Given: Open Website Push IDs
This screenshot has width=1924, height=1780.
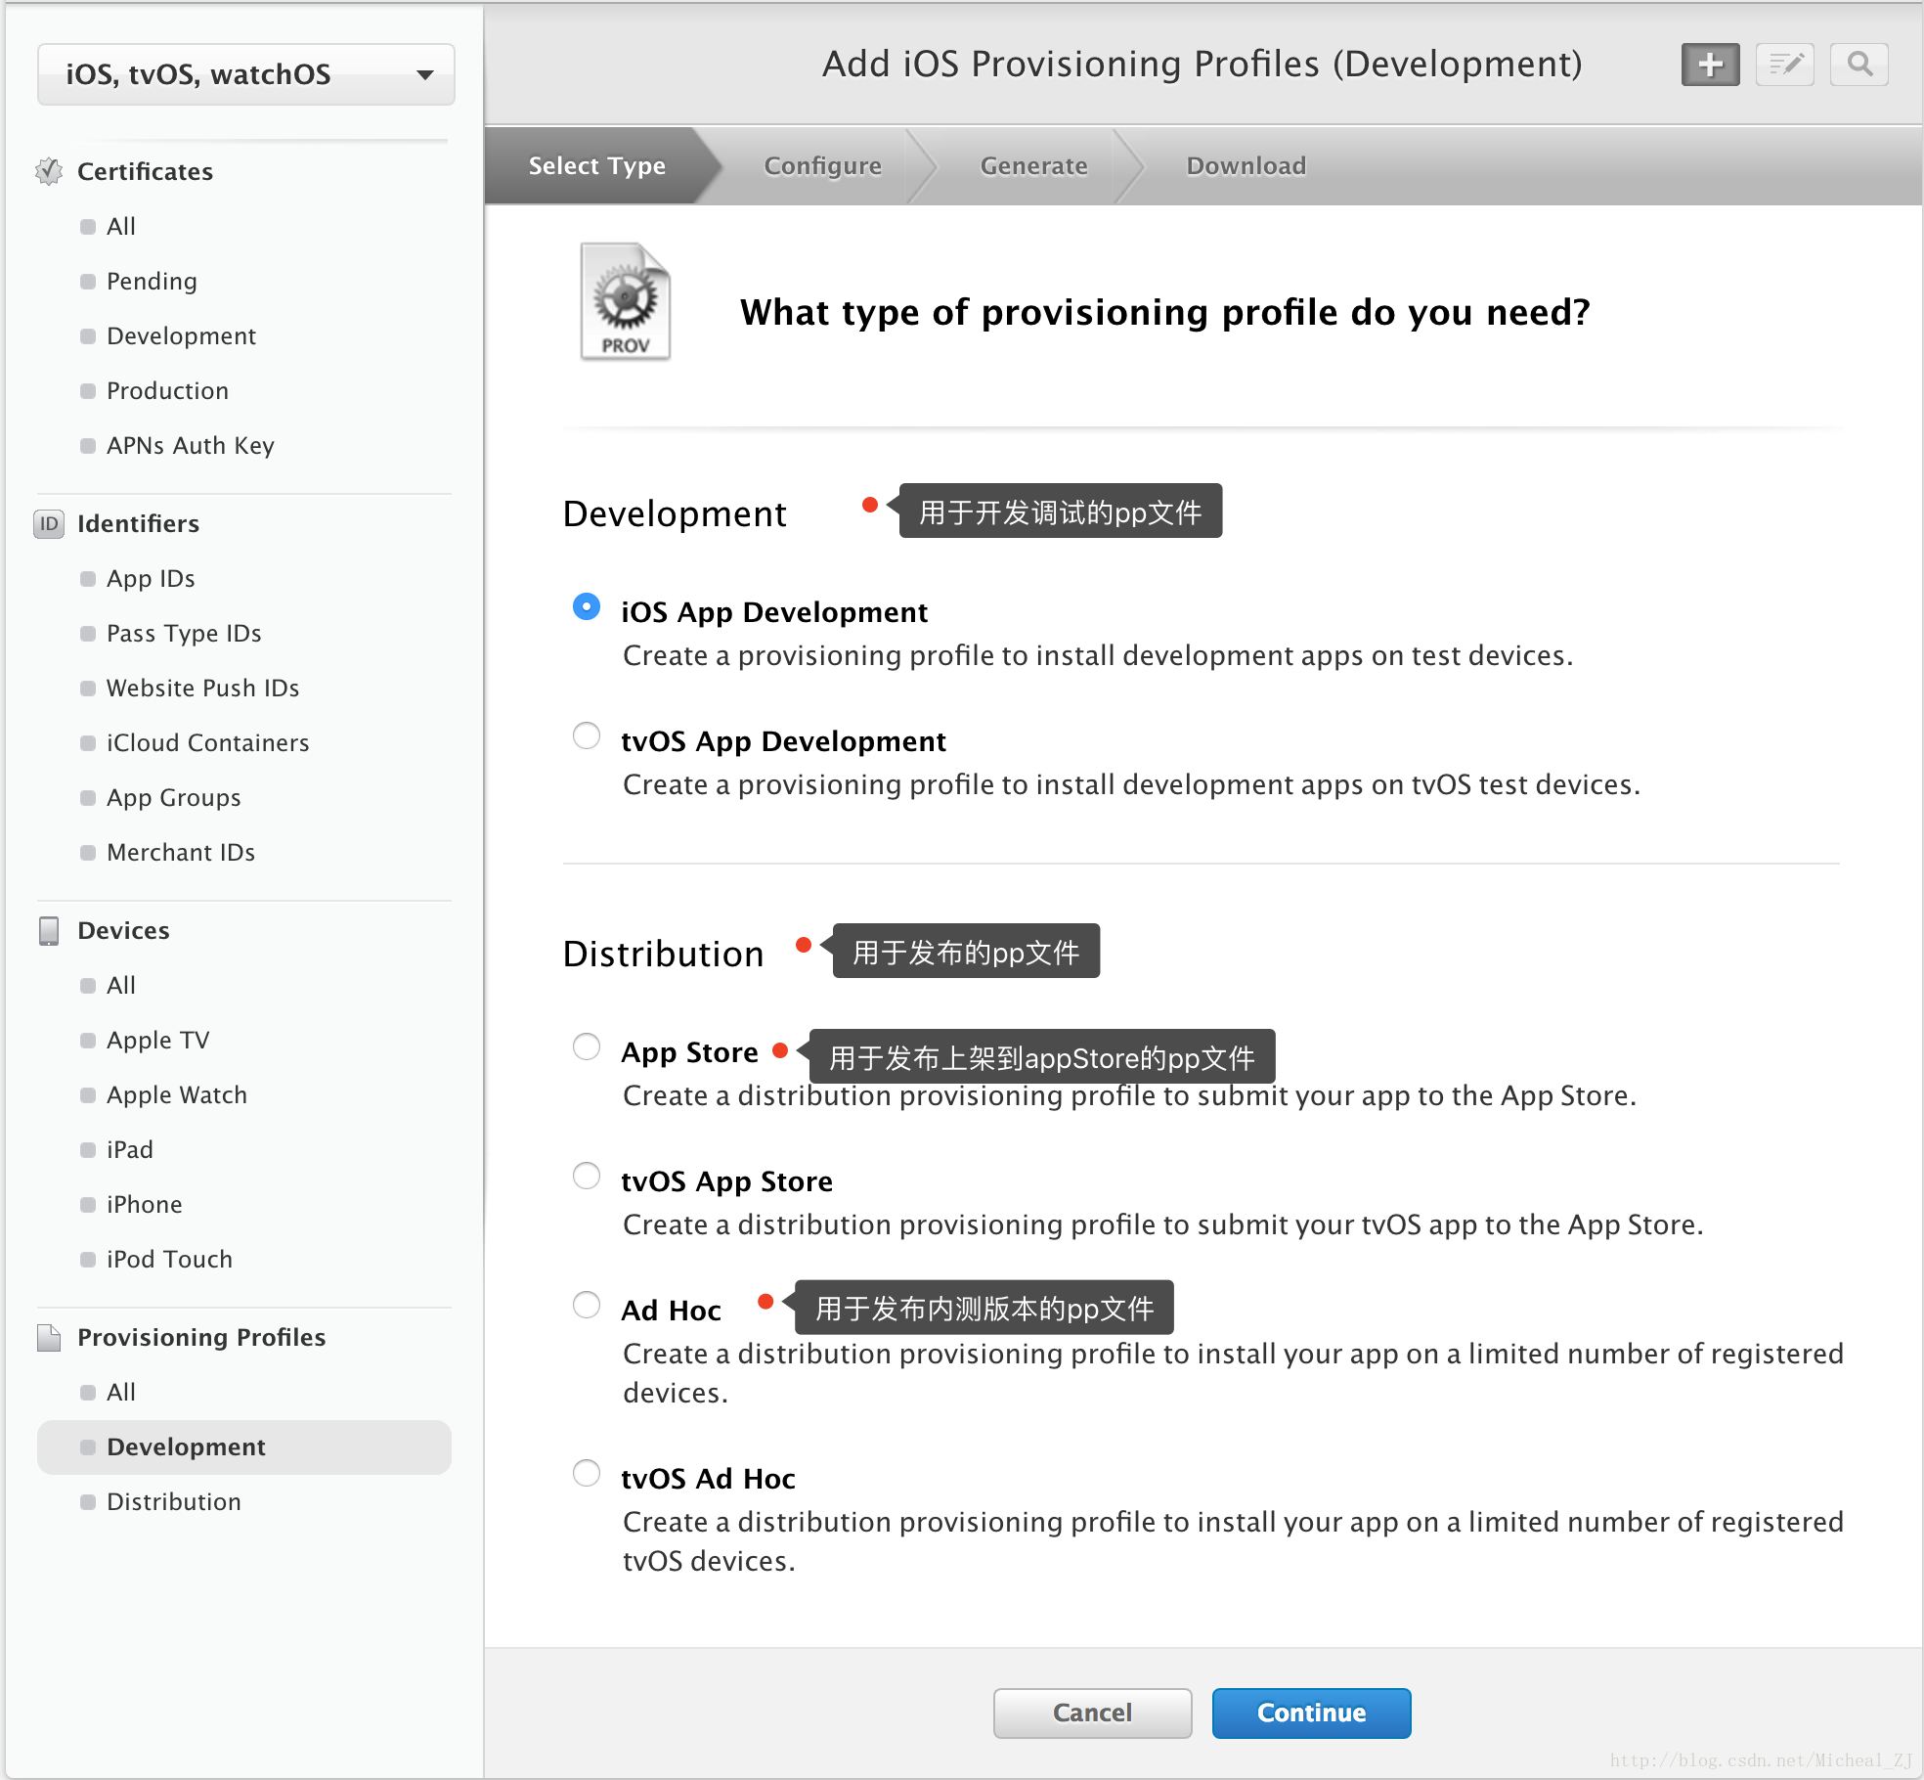Looking at the screenshot, I should coord(202,688).
